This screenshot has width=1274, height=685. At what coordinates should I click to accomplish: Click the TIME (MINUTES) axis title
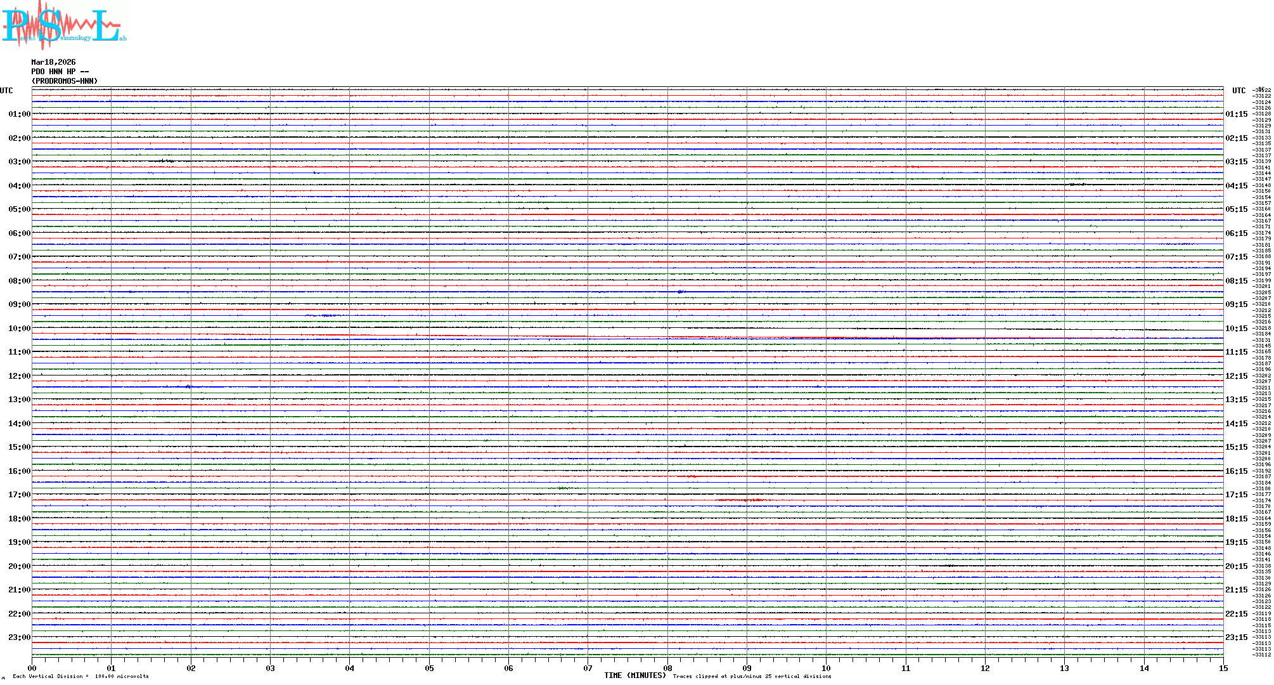tap(634, 675)
